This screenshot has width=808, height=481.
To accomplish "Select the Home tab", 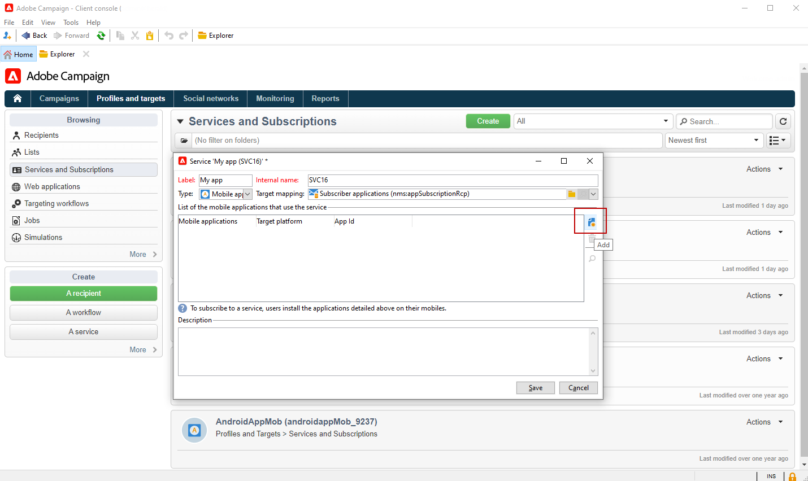I will (x=19, y=54).
